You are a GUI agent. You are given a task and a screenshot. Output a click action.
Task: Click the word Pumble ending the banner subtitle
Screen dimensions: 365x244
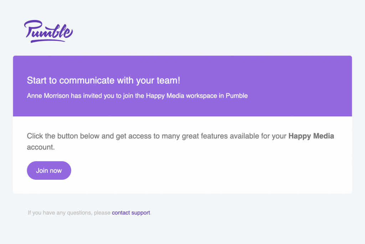click(237, 96)
